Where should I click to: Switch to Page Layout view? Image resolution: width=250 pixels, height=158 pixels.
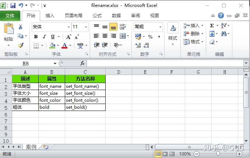[165, 154]
